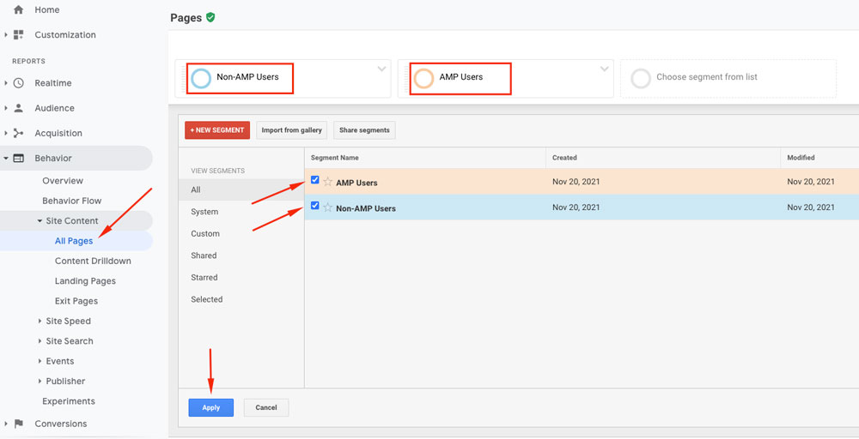The height and width of the screenshot is (439, 859).
Task: Click Non-AMP Users Created date Nov 20, 2021
Action: coord(576,207)
